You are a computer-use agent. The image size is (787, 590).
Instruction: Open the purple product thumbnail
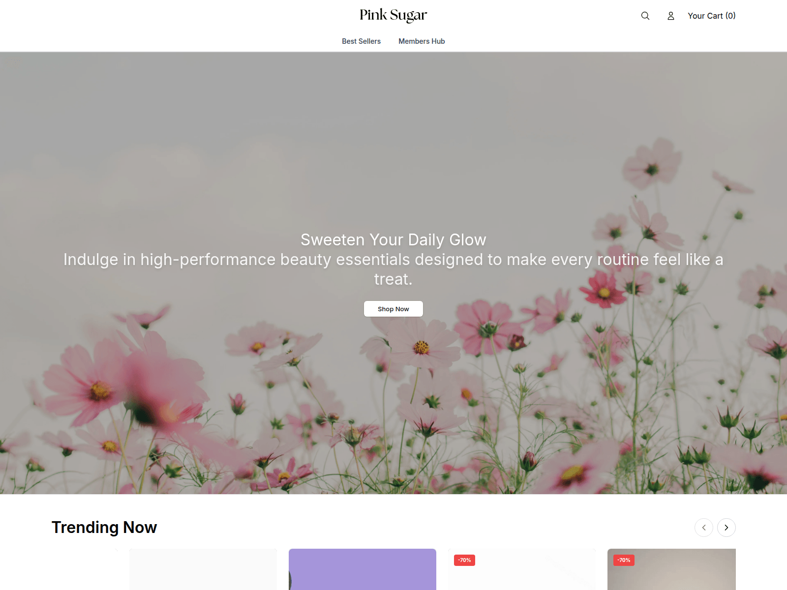tap(363, 569)
